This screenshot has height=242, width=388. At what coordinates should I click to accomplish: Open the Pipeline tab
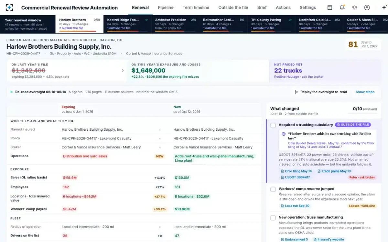(x=166, y=7)
